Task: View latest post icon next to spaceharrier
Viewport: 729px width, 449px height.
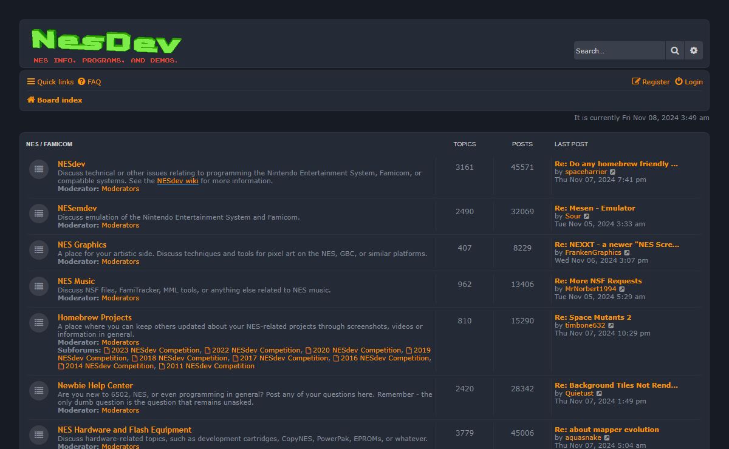Action: click(612, 172)
